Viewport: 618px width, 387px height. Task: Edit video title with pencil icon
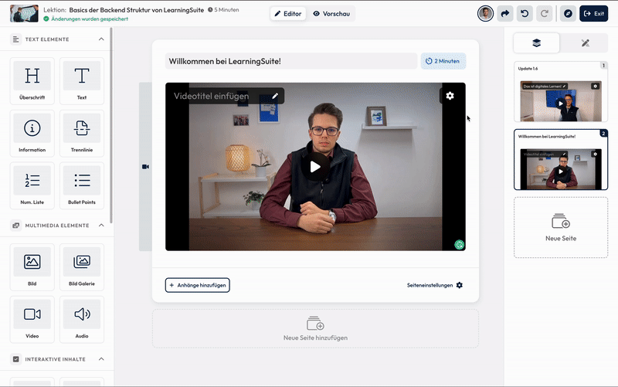(275, 96)
